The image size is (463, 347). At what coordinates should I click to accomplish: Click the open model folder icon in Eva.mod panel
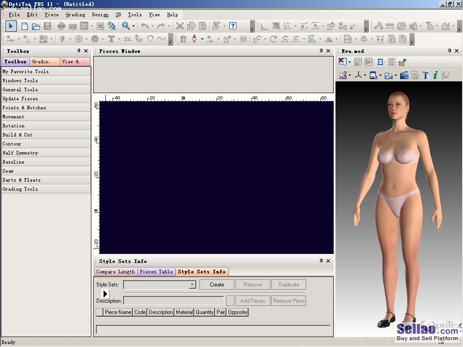coord(388,75)
